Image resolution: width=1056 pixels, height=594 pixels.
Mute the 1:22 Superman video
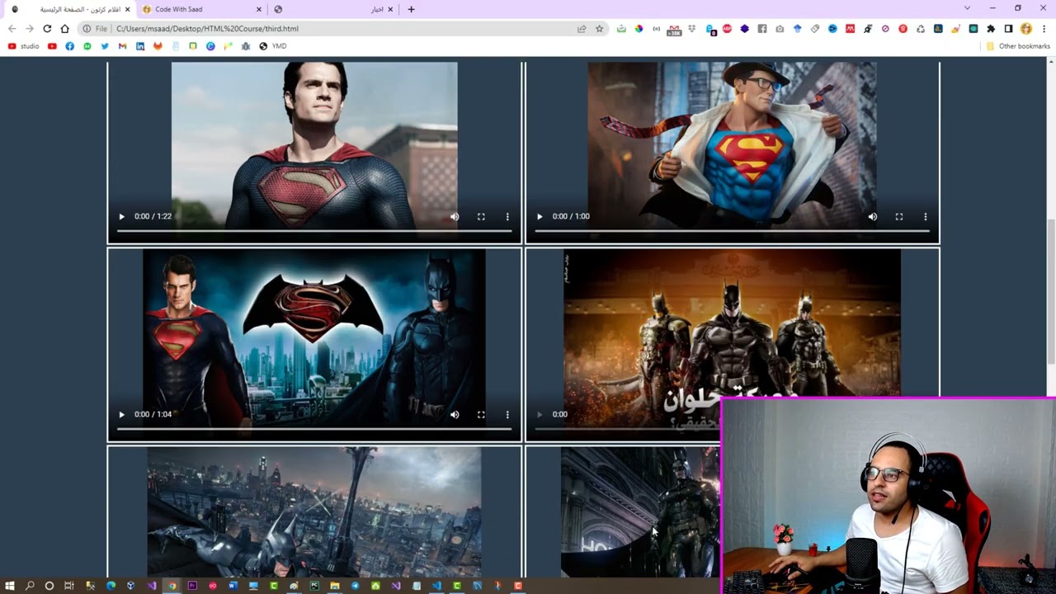click(x=455, y=216)
